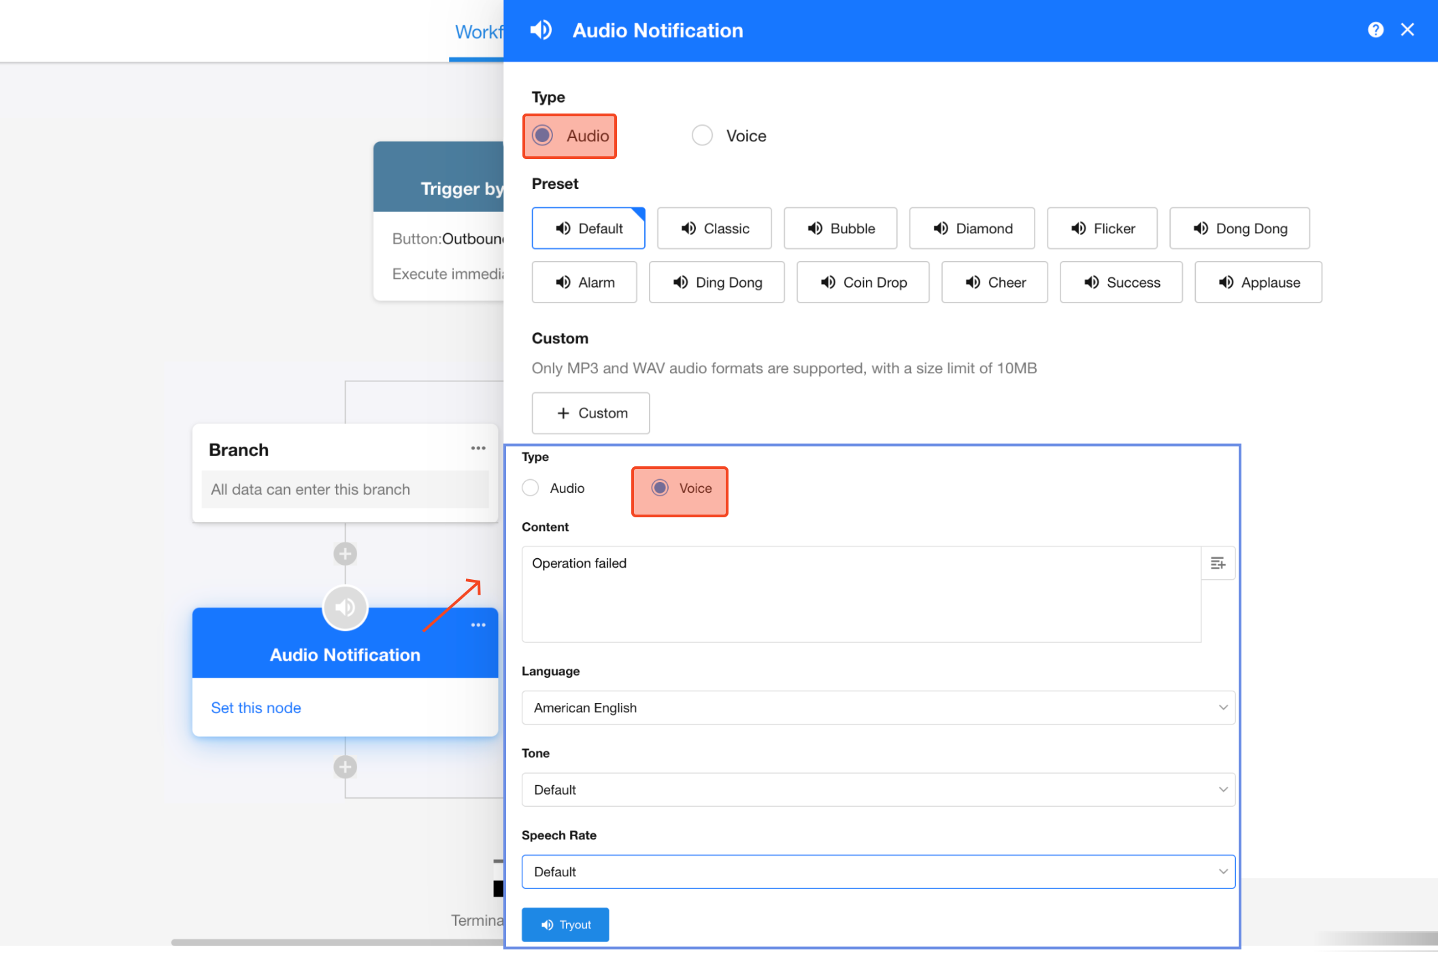Select the Voice radio in the lower Type section
Image resolution: width=1438 pixels, height=953 pixels.
pos(660,488)
